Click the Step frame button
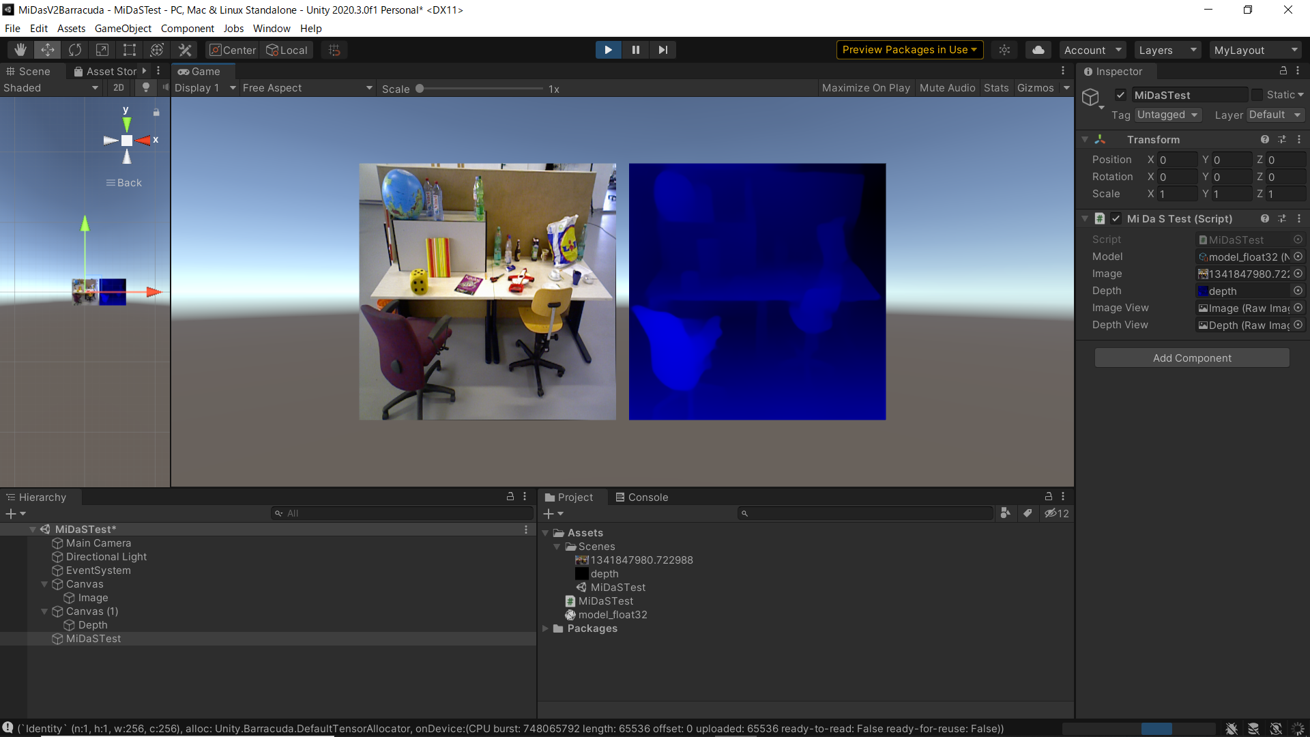This screenshot has width=1310, height=737. [663, 49]
